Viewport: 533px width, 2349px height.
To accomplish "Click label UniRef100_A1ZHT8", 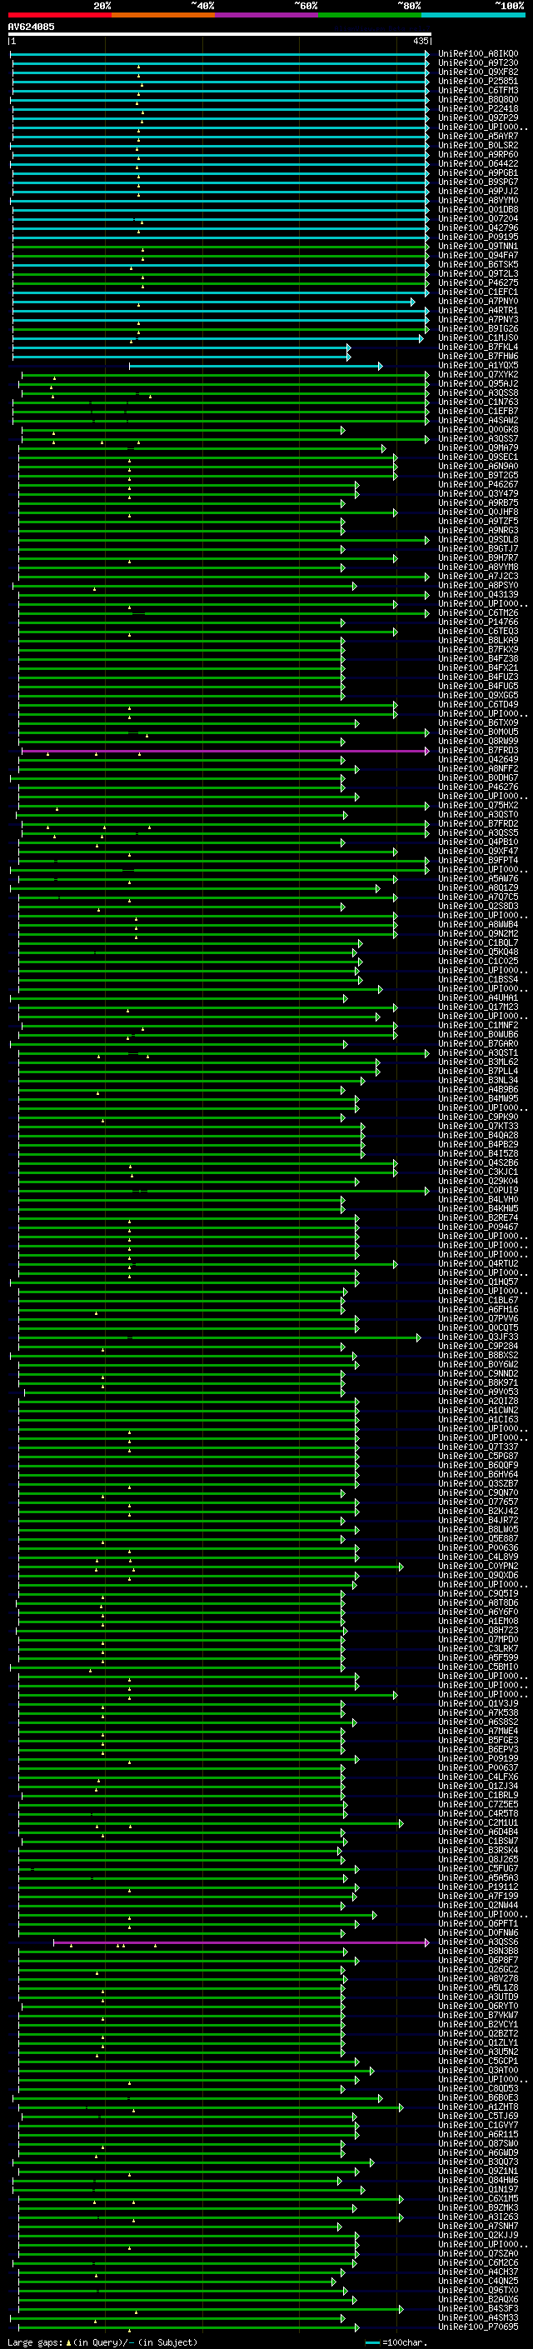I will (478, 2107).
